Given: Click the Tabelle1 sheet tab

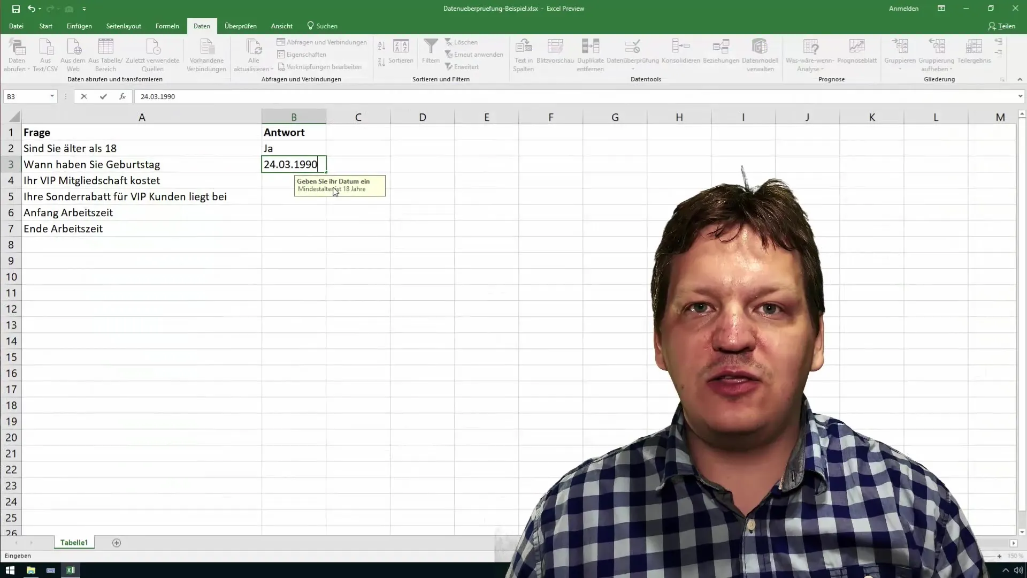Looking at the screenshot, I should 74,542.
